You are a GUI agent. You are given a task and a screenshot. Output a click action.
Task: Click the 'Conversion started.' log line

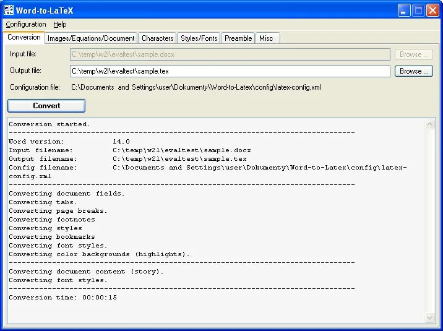point(49,124)
